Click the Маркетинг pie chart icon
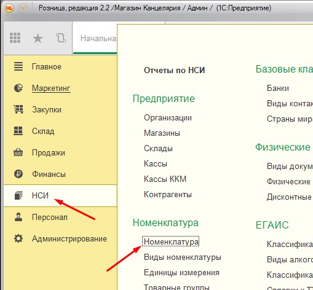Screen dimensions: 313x290 pos(18,88)
